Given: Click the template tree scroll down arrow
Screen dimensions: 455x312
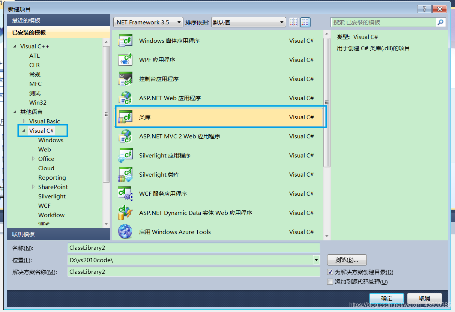Looking at the screenshot, I should [106, 224].
